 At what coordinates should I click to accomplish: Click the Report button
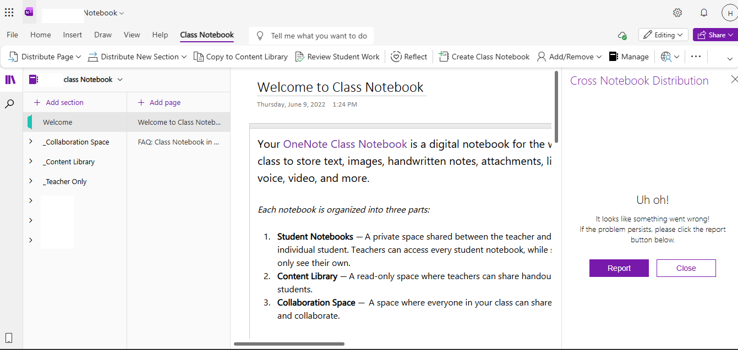(x=619, y=268)
